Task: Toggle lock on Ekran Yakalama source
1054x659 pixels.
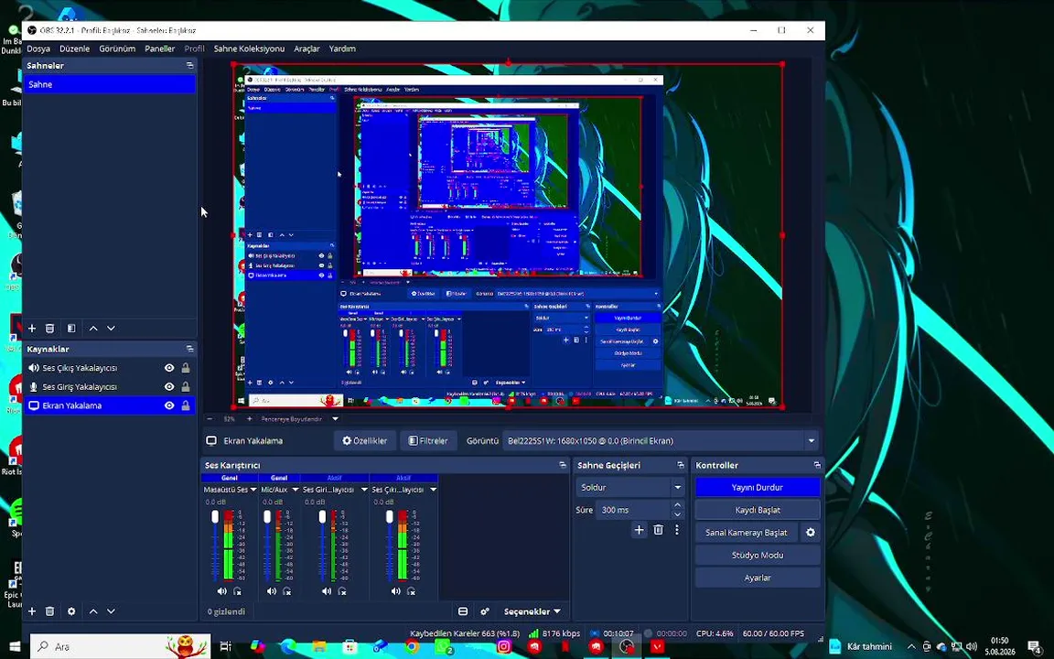Action: click(x=186, y=405)
